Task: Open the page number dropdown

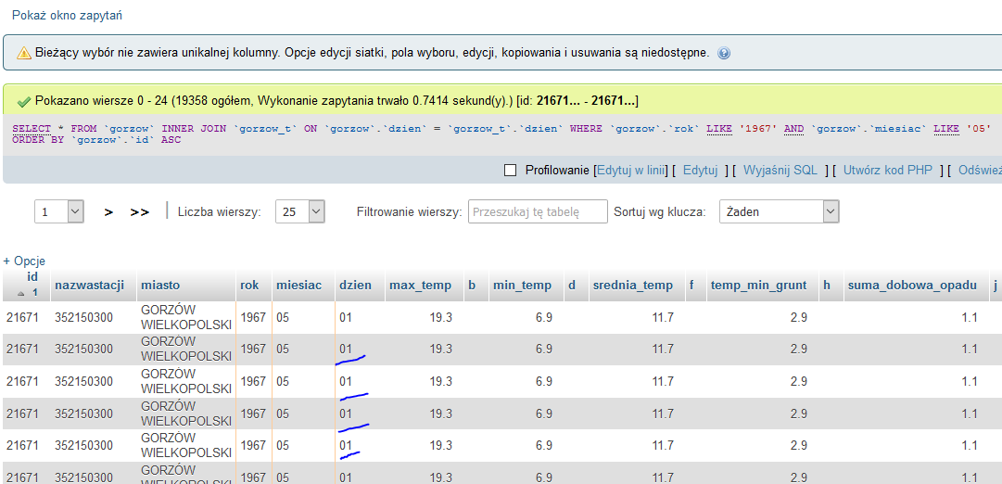Action: tap(58, 211)
